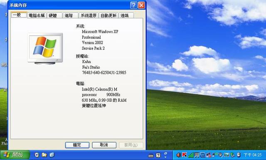
Task: Click the keyboard icon on the language bar
Action: coord(151,155)
